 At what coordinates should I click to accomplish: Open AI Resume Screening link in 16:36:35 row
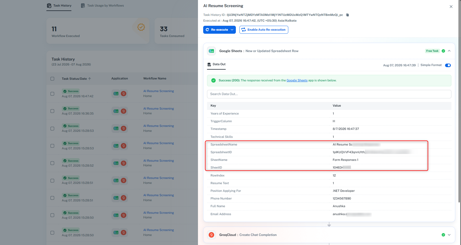[159, 109]
